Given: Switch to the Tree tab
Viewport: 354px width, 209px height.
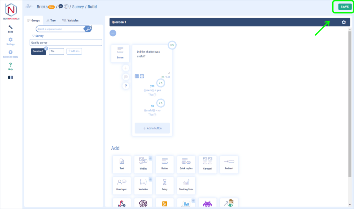Looking at the screenshot, I should [x=51, y=20].
